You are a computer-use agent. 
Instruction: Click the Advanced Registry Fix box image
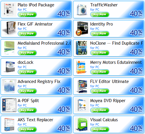[9, 86]
